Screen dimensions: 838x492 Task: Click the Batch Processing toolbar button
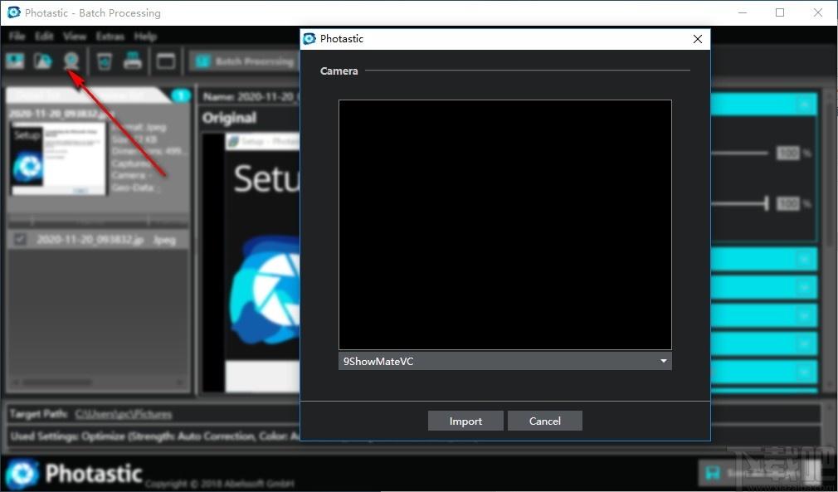coord(244,61)
